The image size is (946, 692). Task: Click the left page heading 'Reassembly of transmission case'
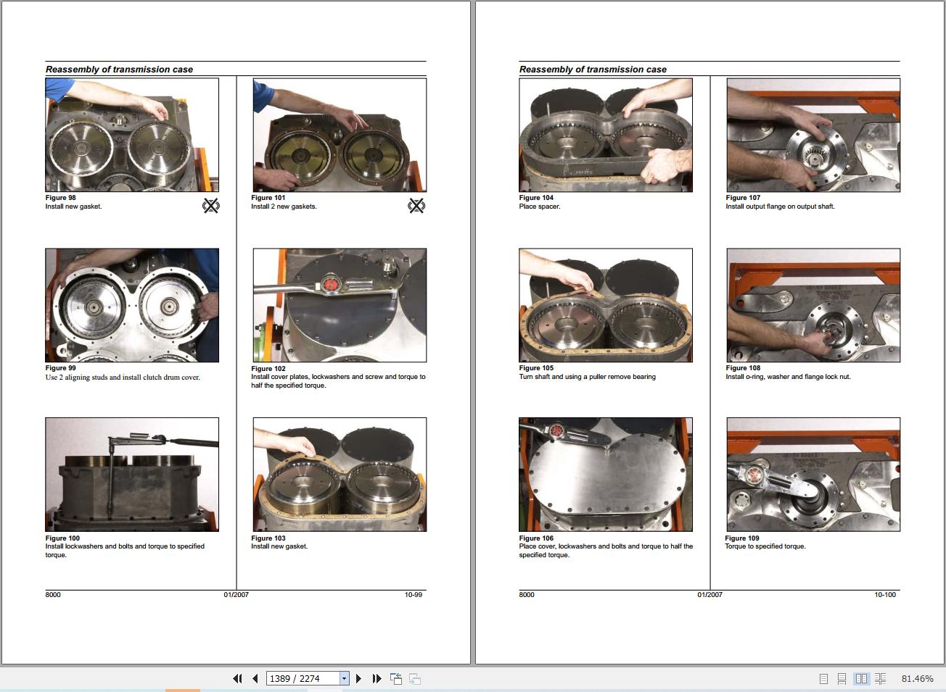(119, 70)
